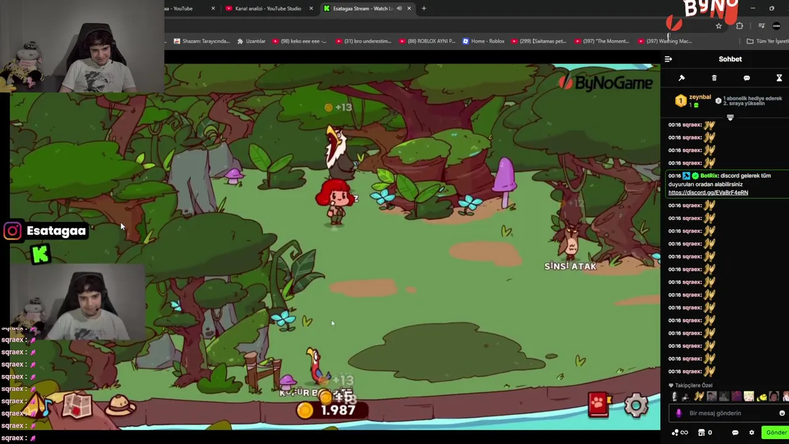This screenshot has width=789, height=444.
Task: Switch to Kanal analizi YouTube Studio tab
Action: pyautogui.click(x=268, y=9)
